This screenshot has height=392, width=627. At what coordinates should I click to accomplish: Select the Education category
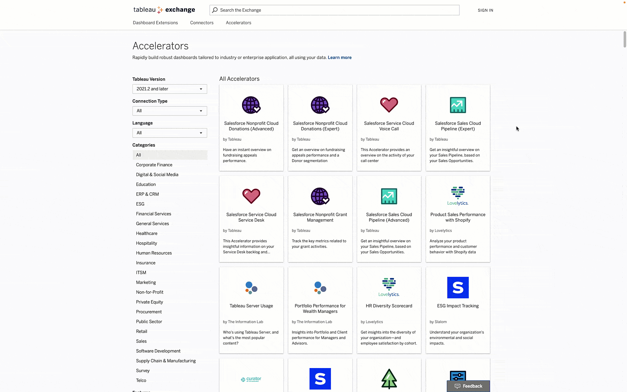click(x=146, y=184)
